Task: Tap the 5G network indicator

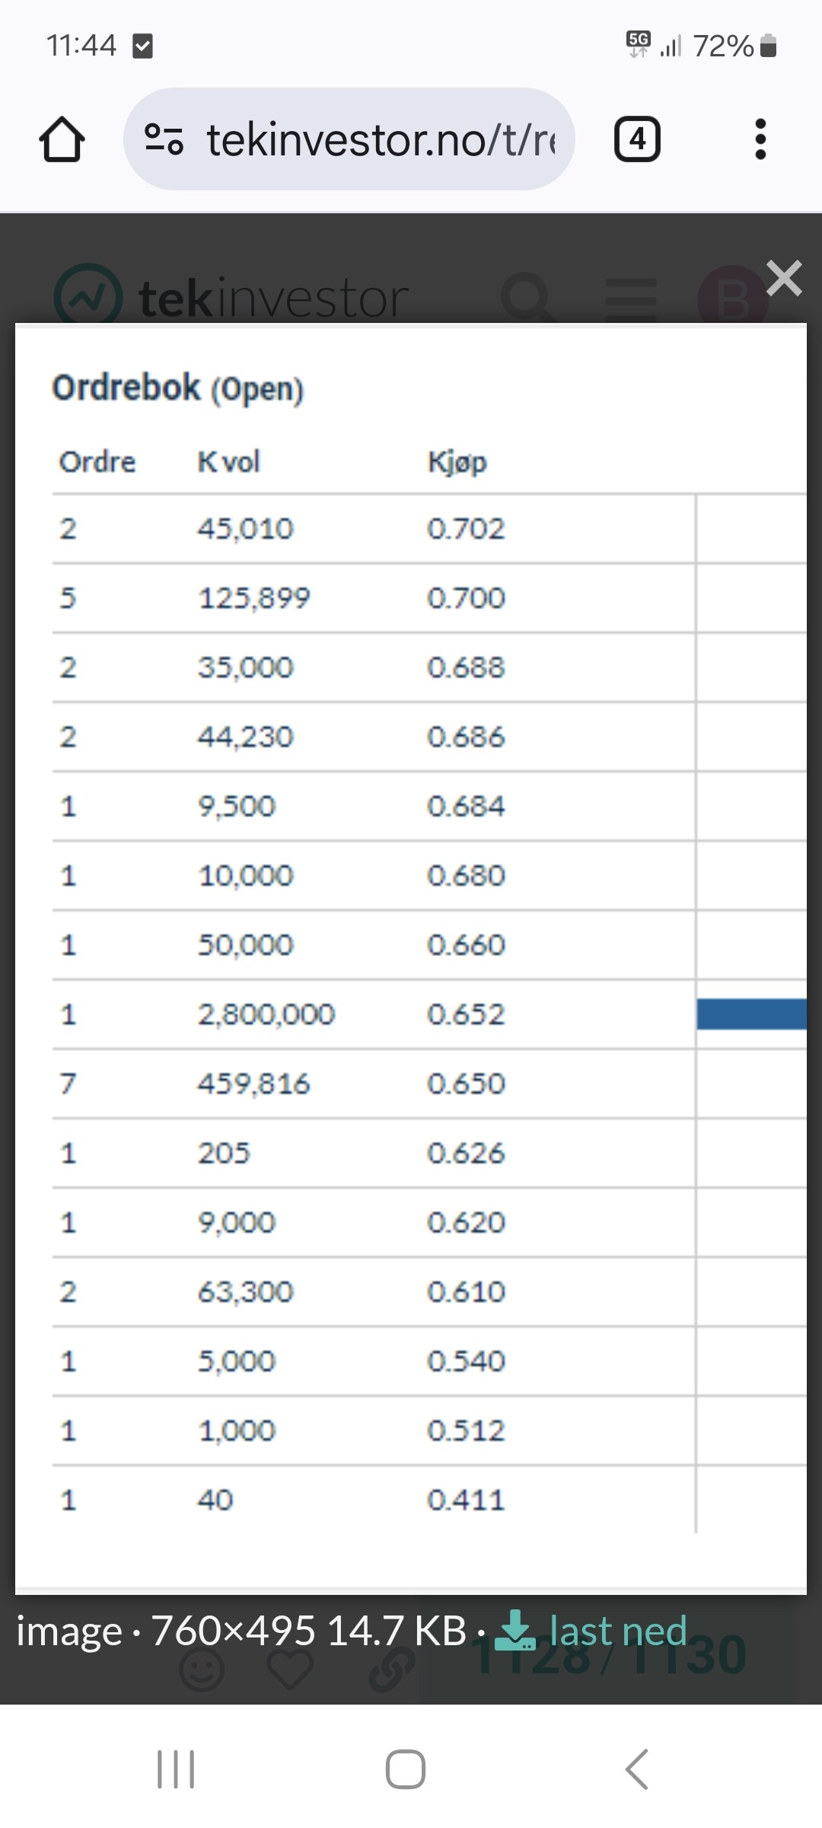Action: click(x=638, y=44)
